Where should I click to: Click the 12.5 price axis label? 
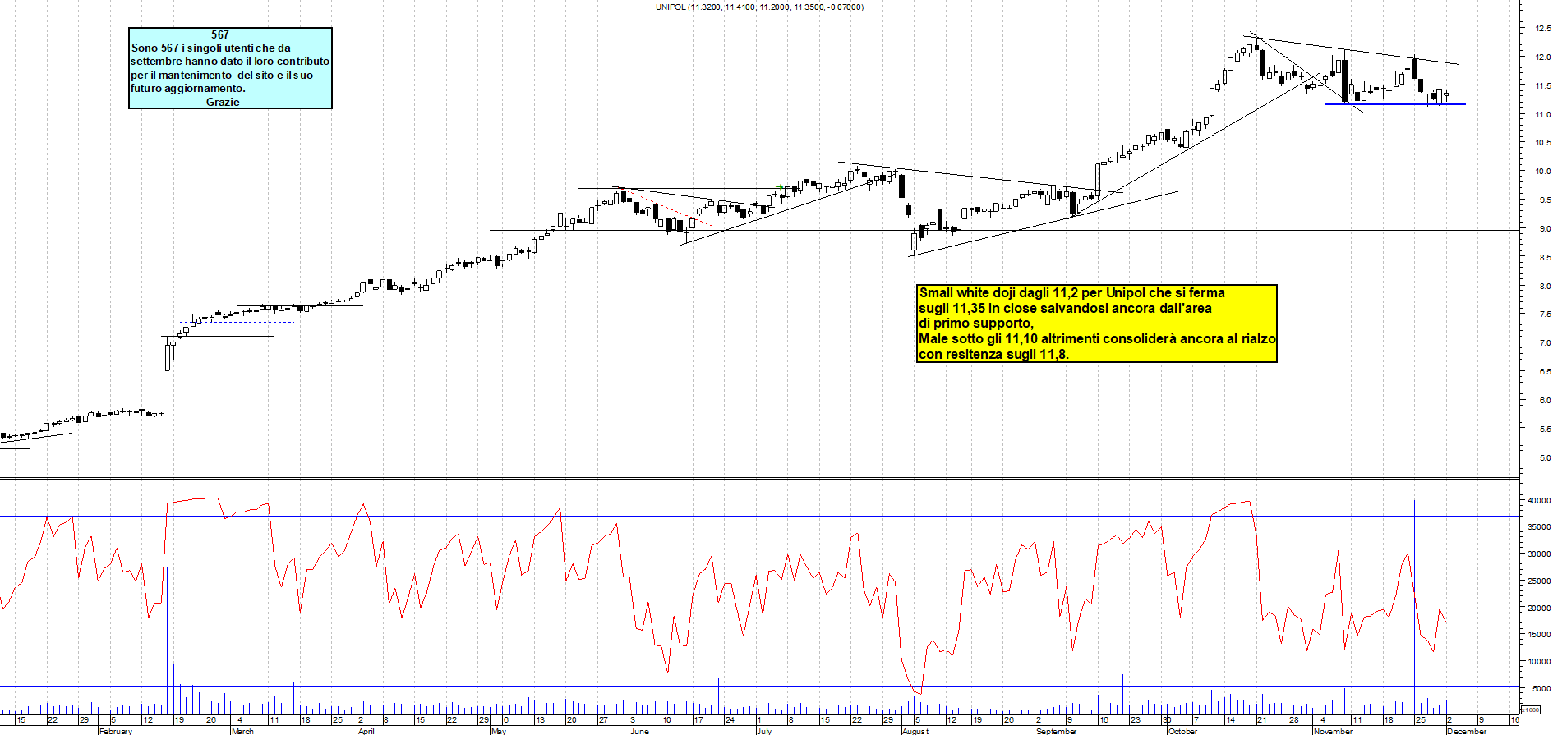tap(1543, 29)
